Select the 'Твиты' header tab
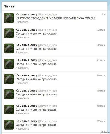Screen dimensions: 110x134 tap(10, 6)
